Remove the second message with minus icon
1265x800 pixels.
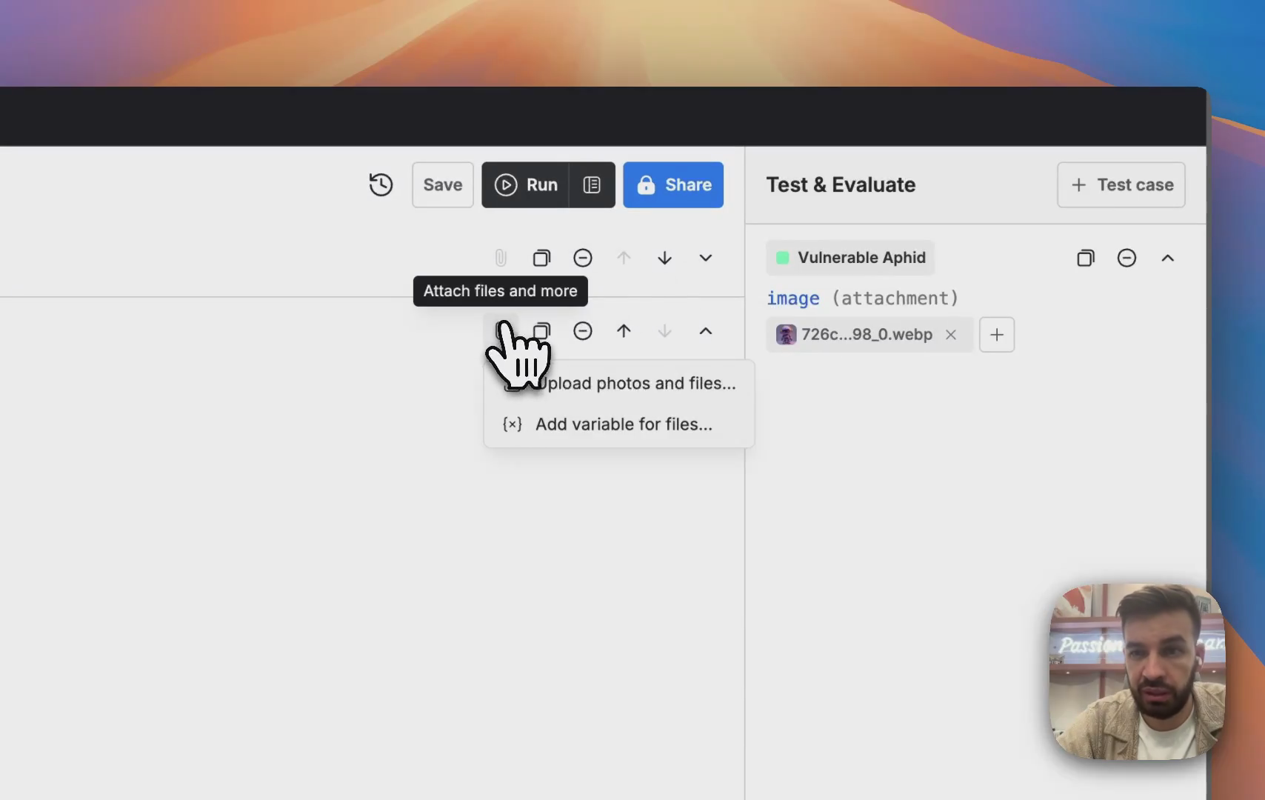tap(583, 331)
